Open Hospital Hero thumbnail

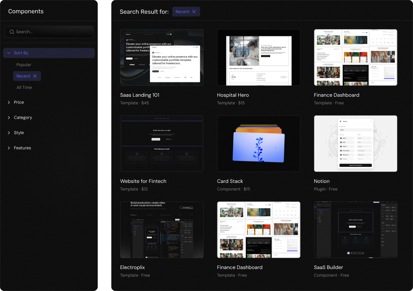coord(259,57)
